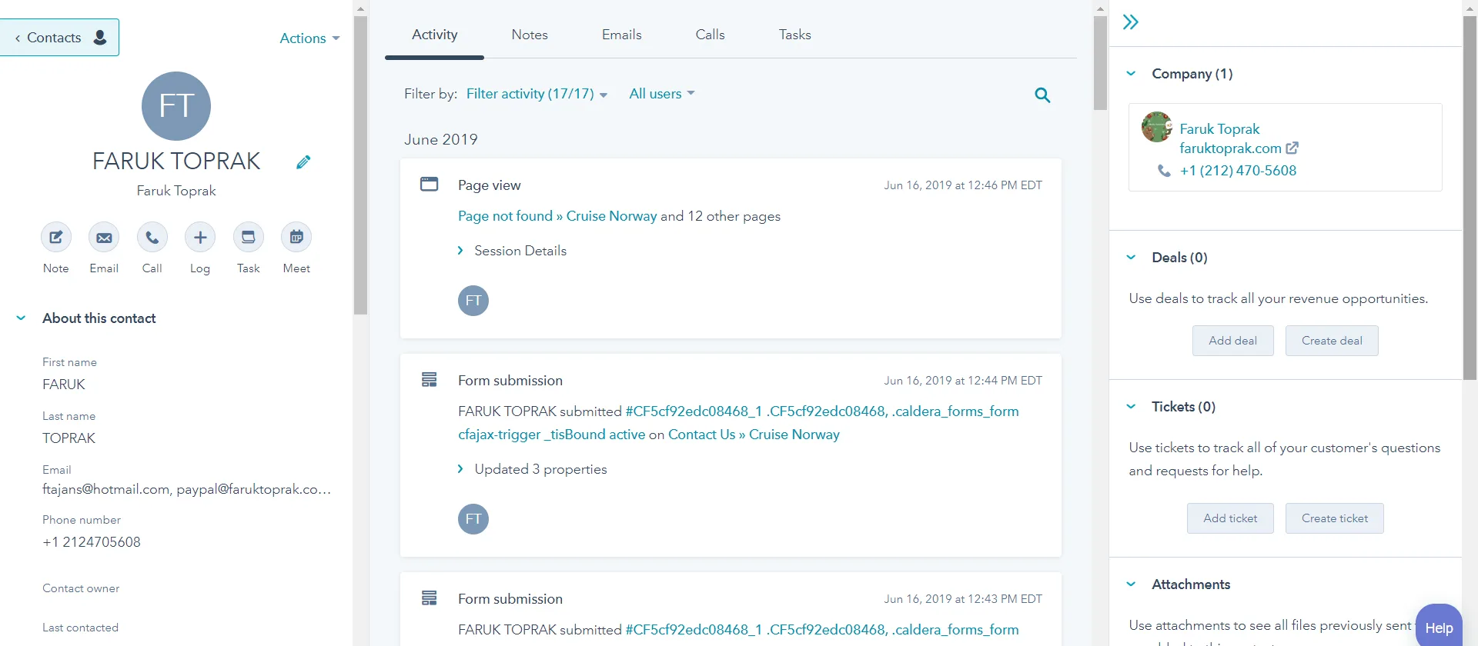The height and width of the screenshot is (646, 1478).
Task: Click the Meet calendar icon
Action: point(296,238)
